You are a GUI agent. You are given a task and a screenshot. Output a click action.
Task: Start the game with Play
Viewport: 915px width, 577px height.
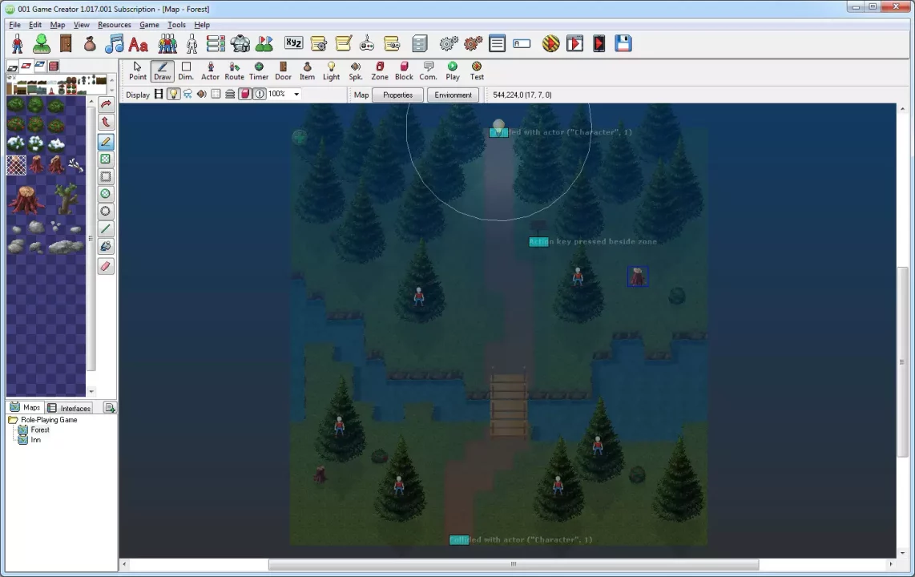point(453,71)
